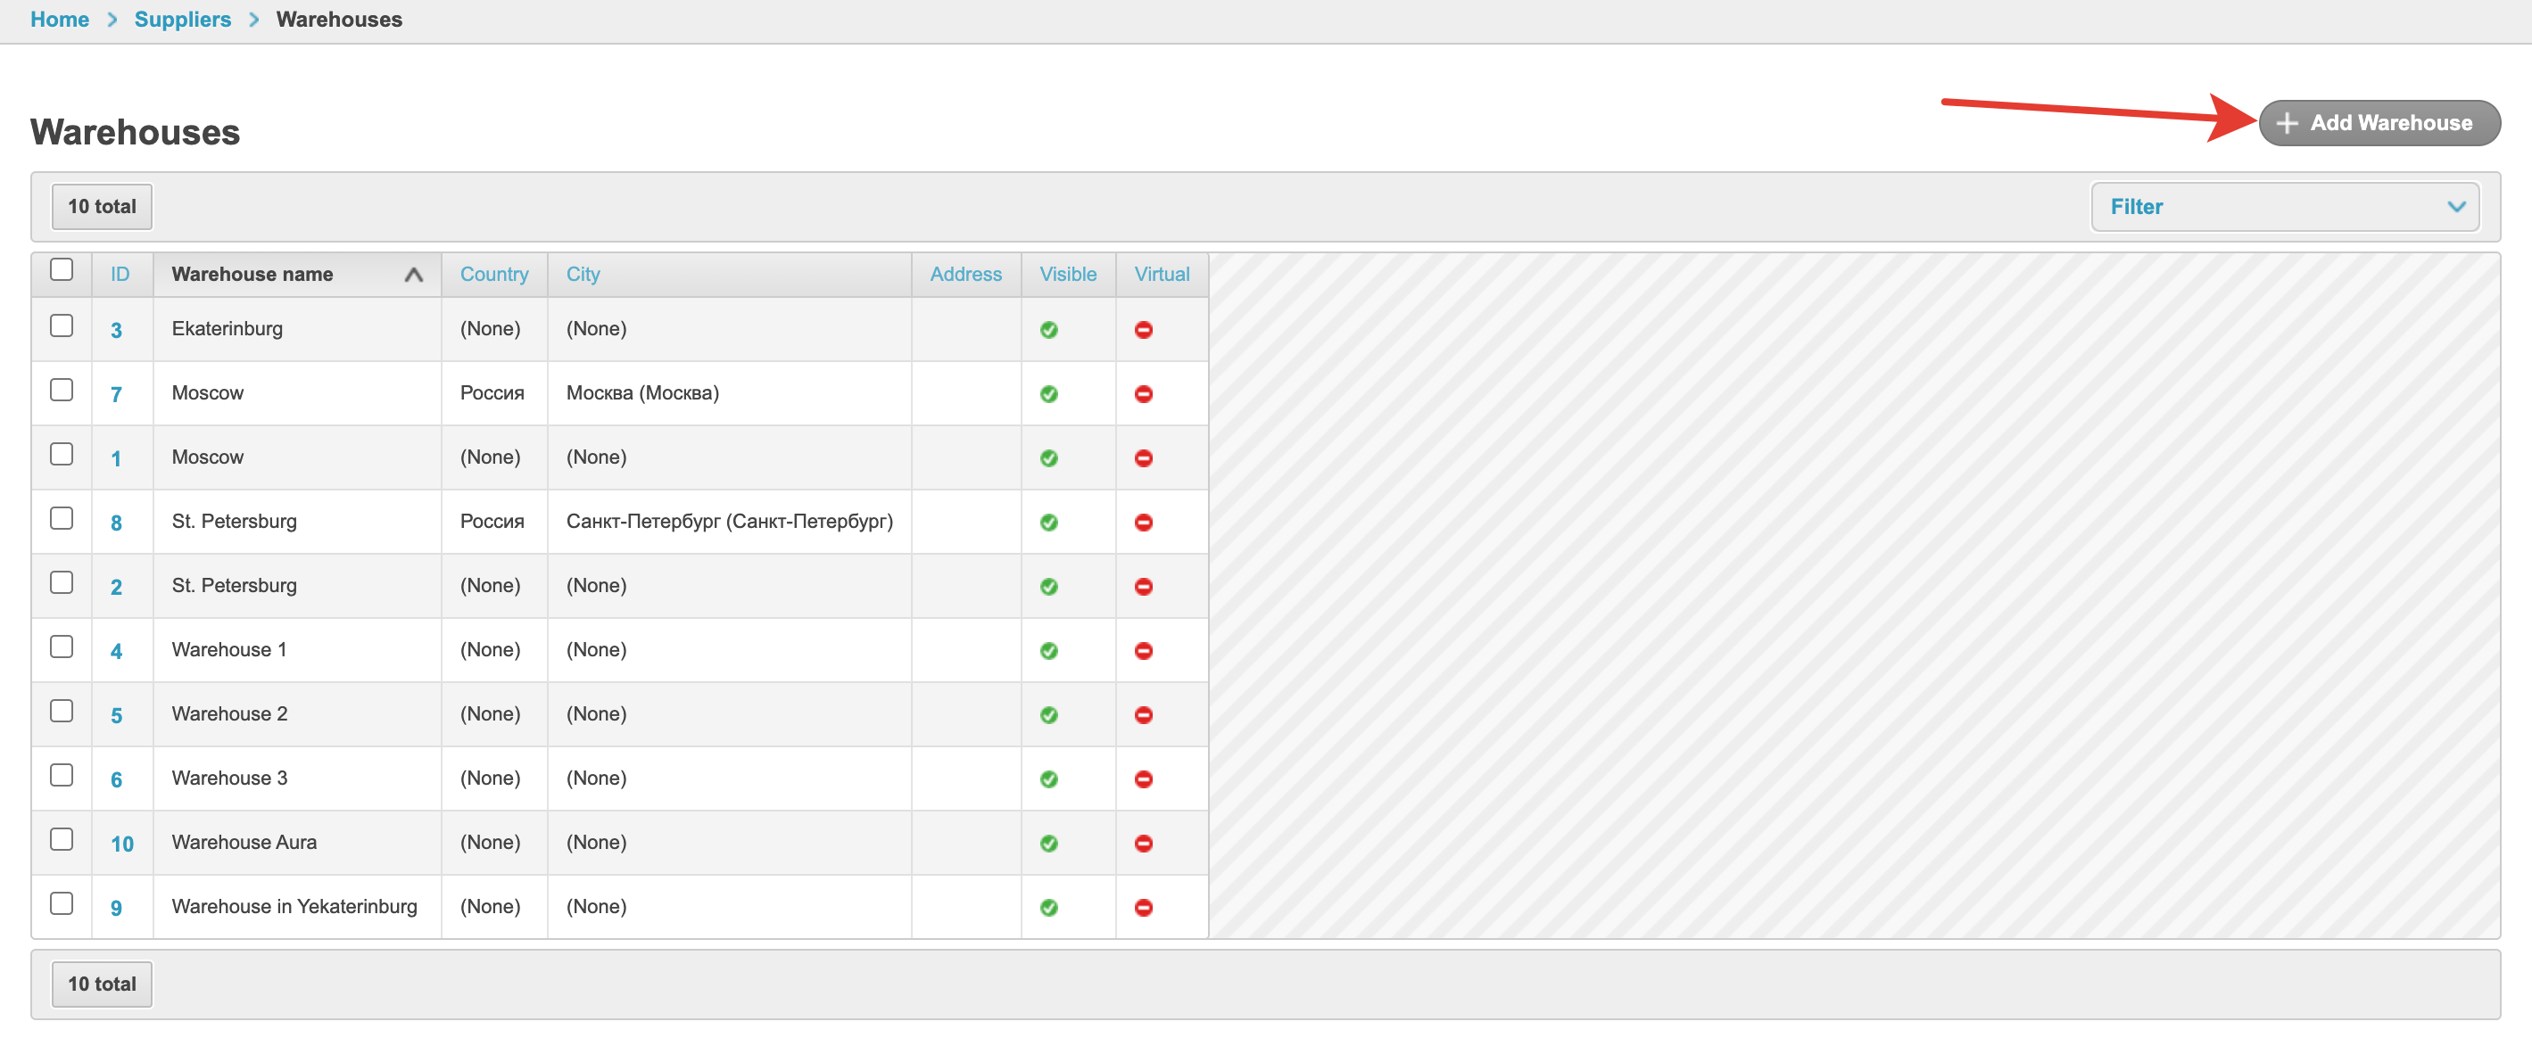Image resolution: width=2532 pixels, height=1038 pixels.
Task: Open the Filter dropdown
Action: 2284,207
